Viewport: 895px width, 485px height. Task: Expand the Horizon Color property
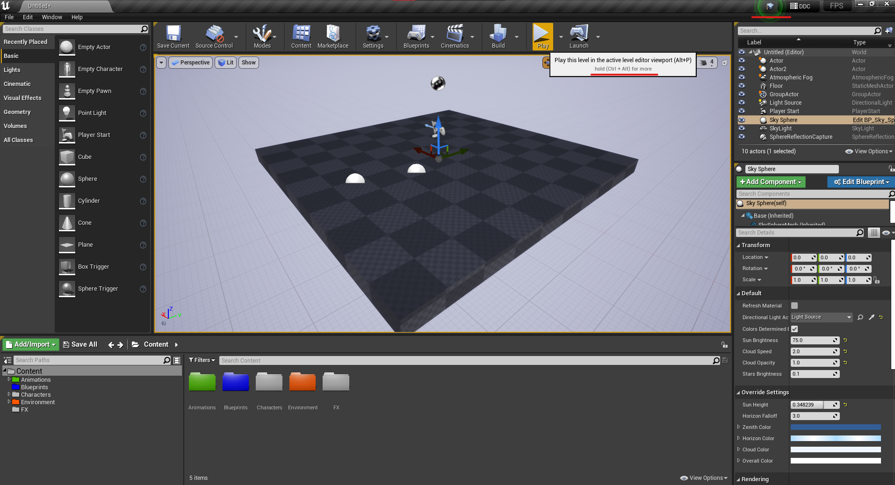pos(739,438)
